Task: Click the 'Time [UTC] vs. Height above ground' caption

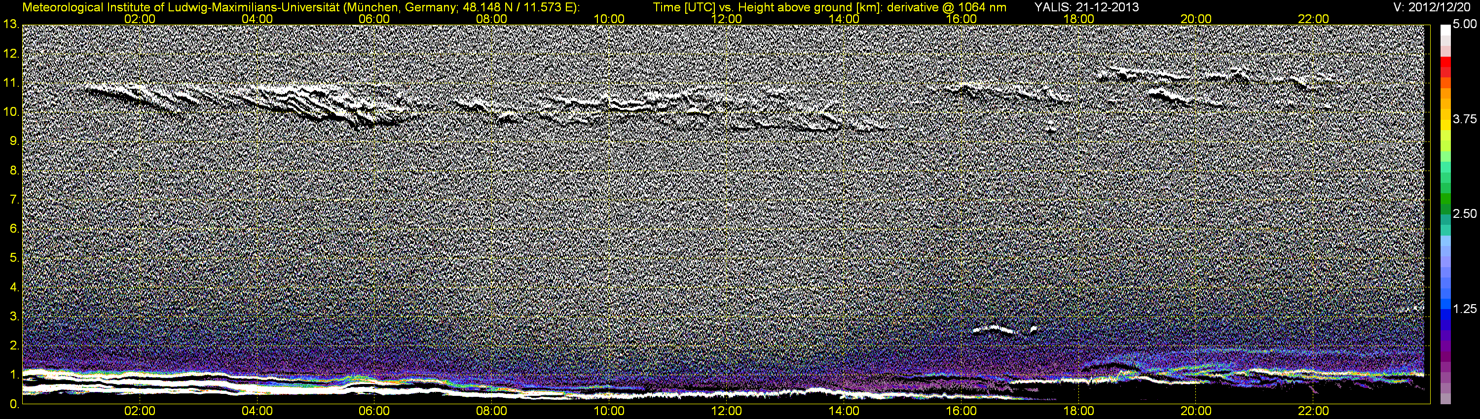Action: click(830, 7)
